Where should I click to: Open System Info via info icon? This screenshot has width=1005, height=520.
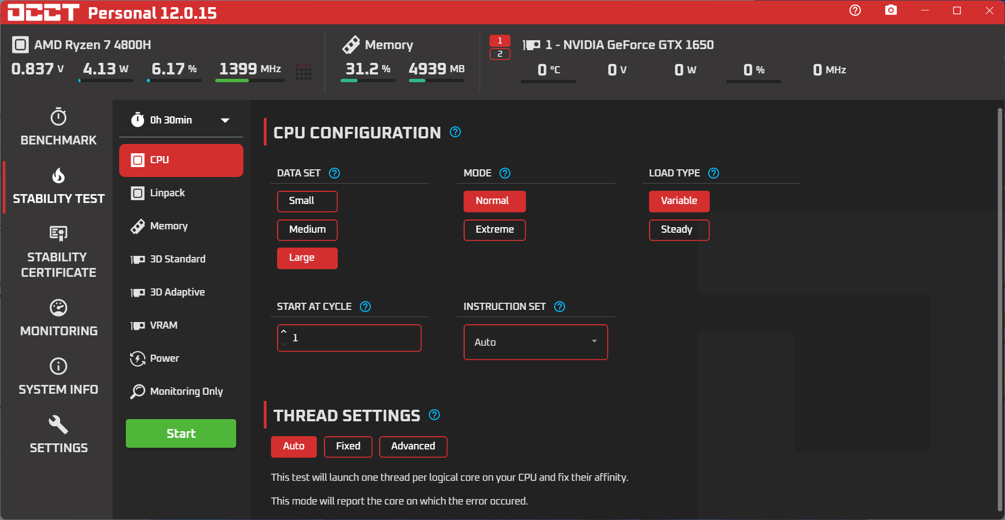pos(59,366)
